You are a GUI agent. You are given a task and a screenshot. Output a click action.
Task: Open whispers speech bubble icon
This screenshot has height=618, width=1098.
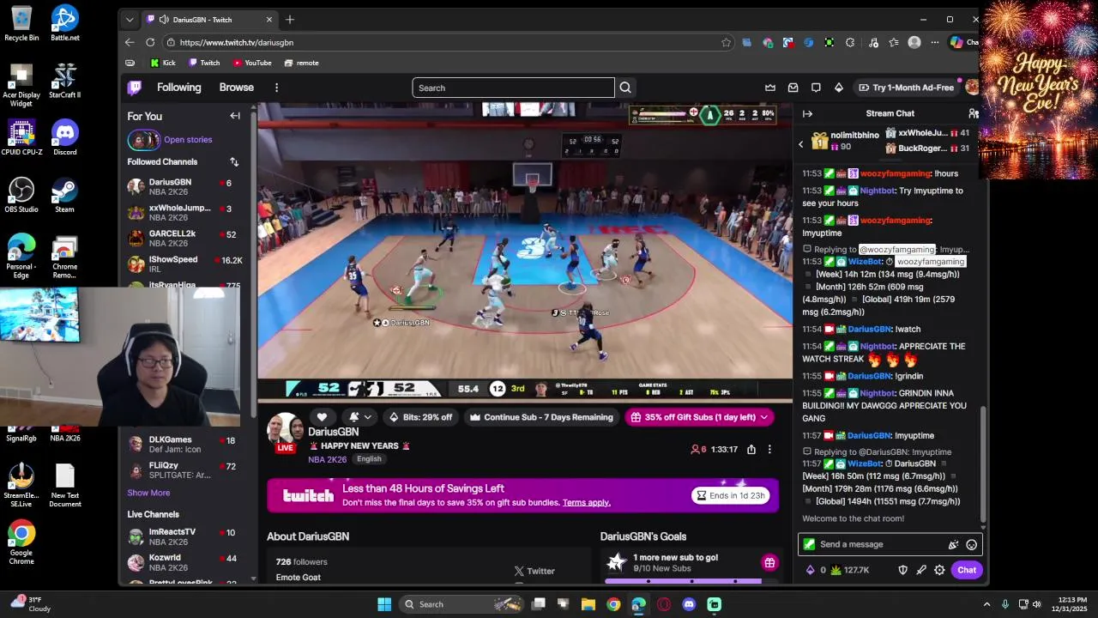[816, 88]
